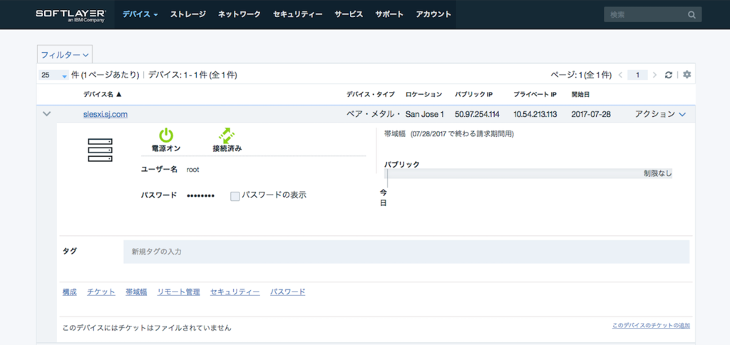Open the サービス menu
Viewport: 730px width, 345px height.
click(349, 14)
